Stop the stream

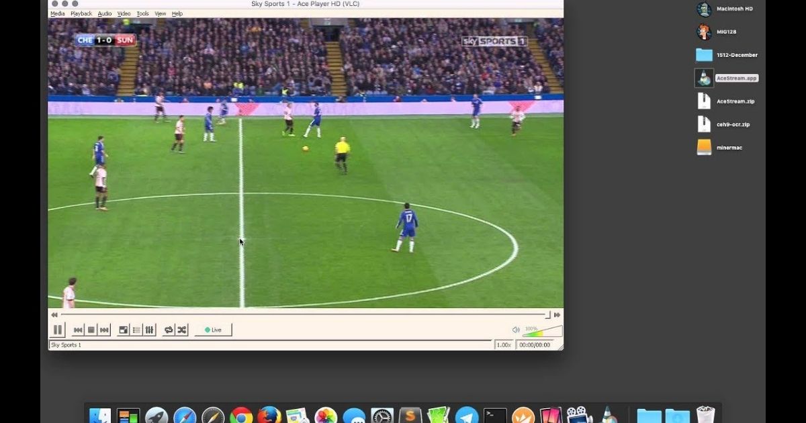tap(90, 330)
